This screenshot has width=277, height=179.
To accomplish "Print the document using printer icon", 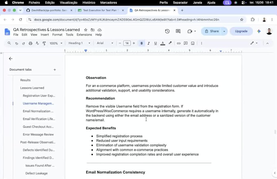I will (31, 43).
